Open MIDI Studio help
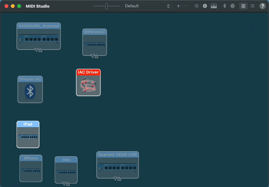 click(262, 6)
